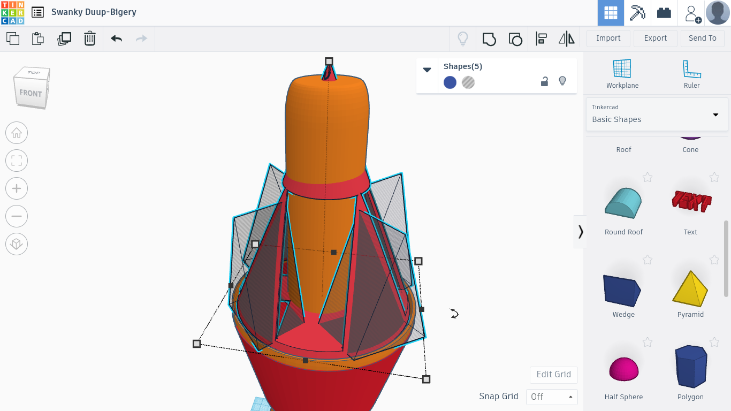This screenshot has height=411, width=731.
Task: Click the Export button
Action: click(x=656, y=38)
